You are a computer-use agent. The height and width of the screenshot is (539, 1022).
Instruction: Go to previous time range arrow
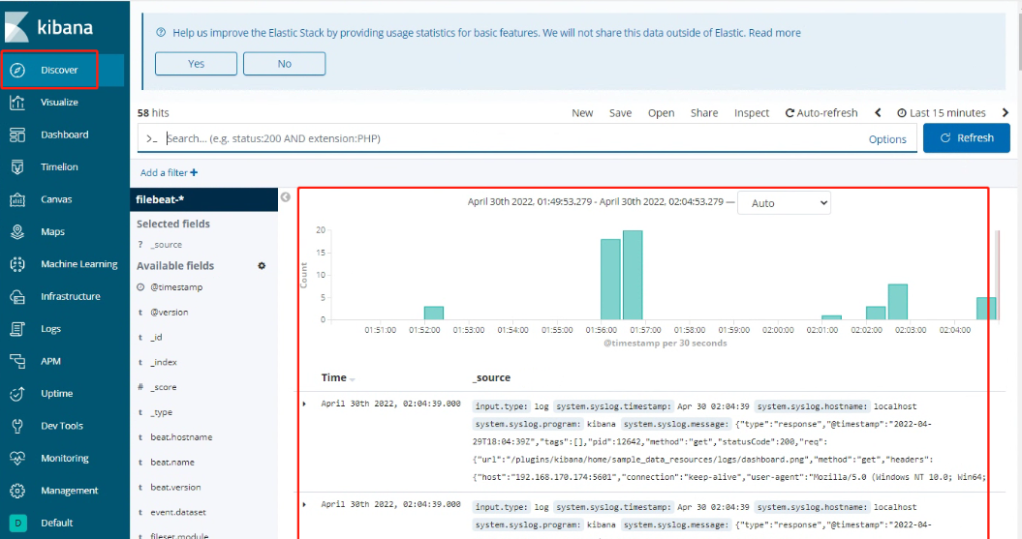click(x=878, y=112)
